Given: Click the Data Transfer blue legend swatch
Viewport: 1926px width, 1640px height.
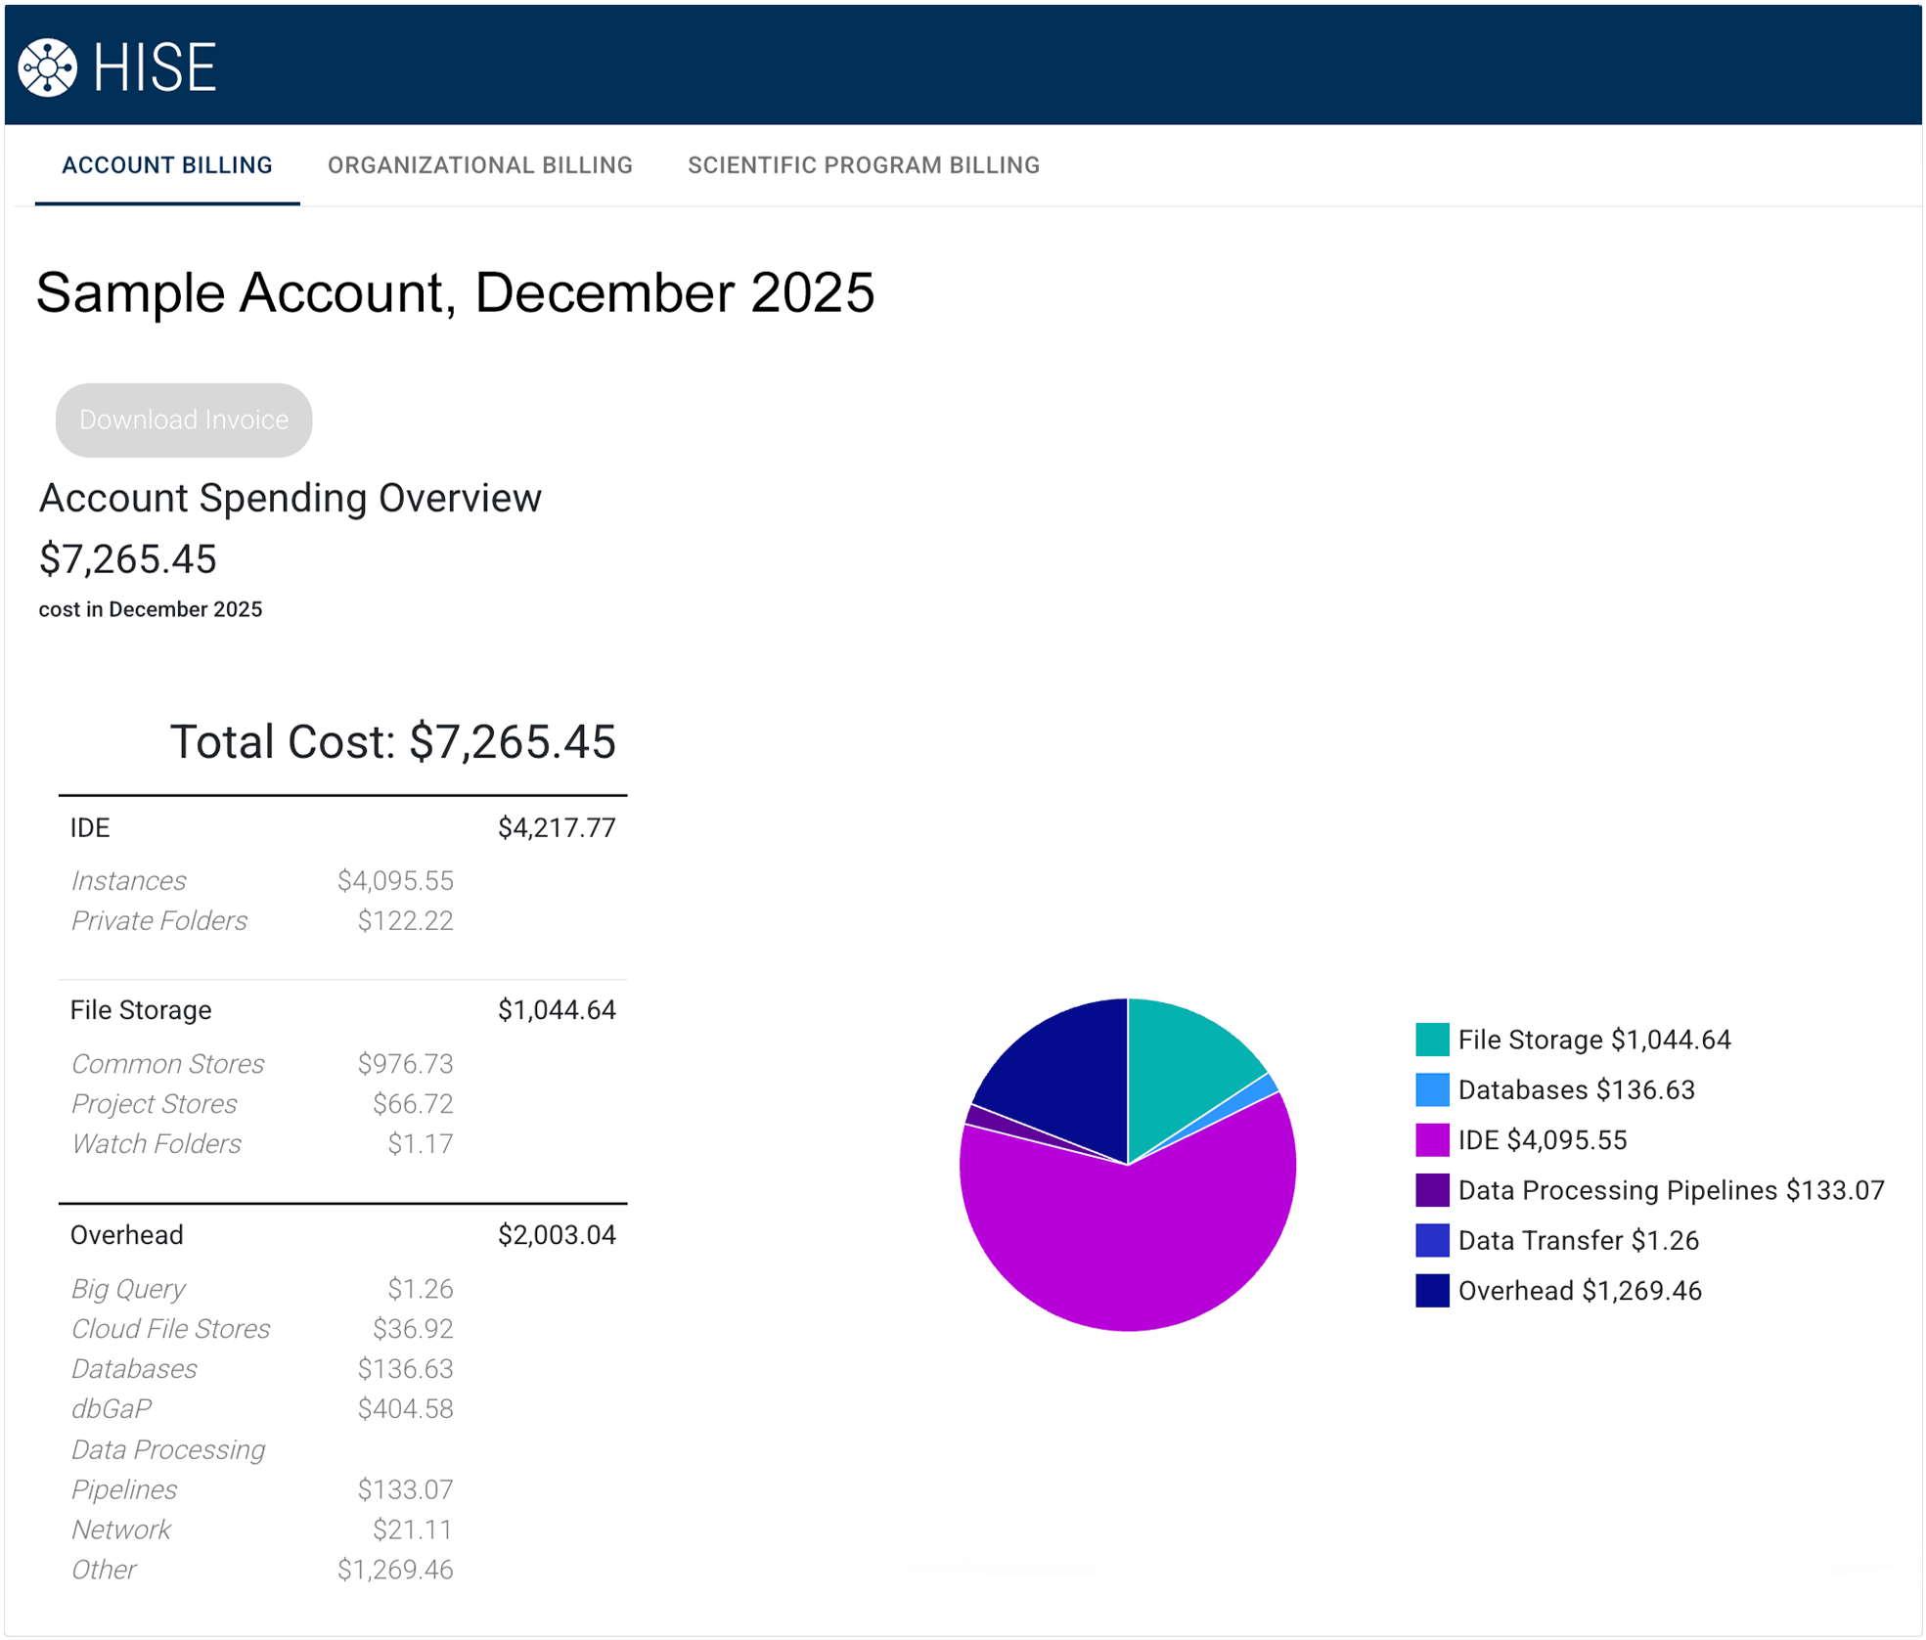Looking at the screenshot, I should click(1431, 1240).
